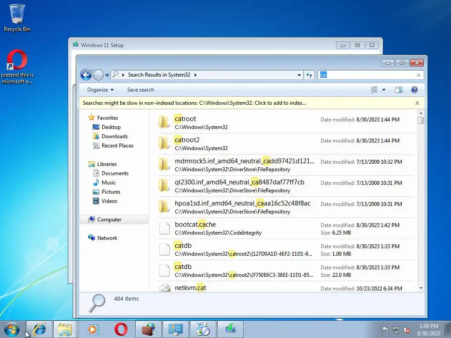Click the magnifier icon in details pane
Screen dimensions: 451x338
(97, 303)
